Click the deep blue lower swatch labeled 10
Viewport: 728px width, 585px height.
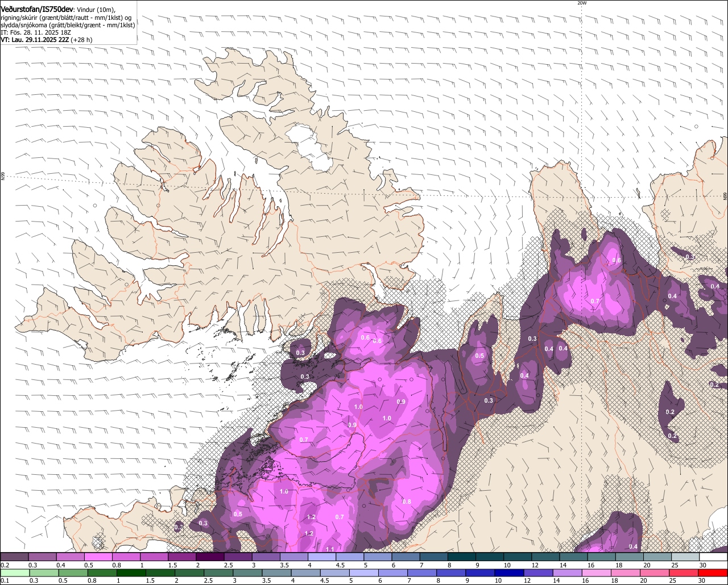(x=508, y=573)
